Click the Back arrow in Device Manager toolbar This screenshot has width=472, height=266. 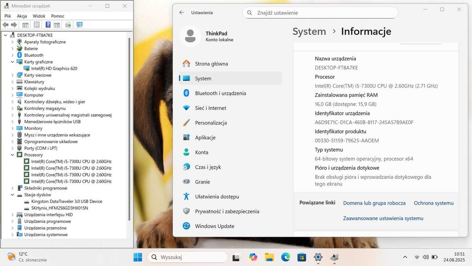(x=5, y=25)
